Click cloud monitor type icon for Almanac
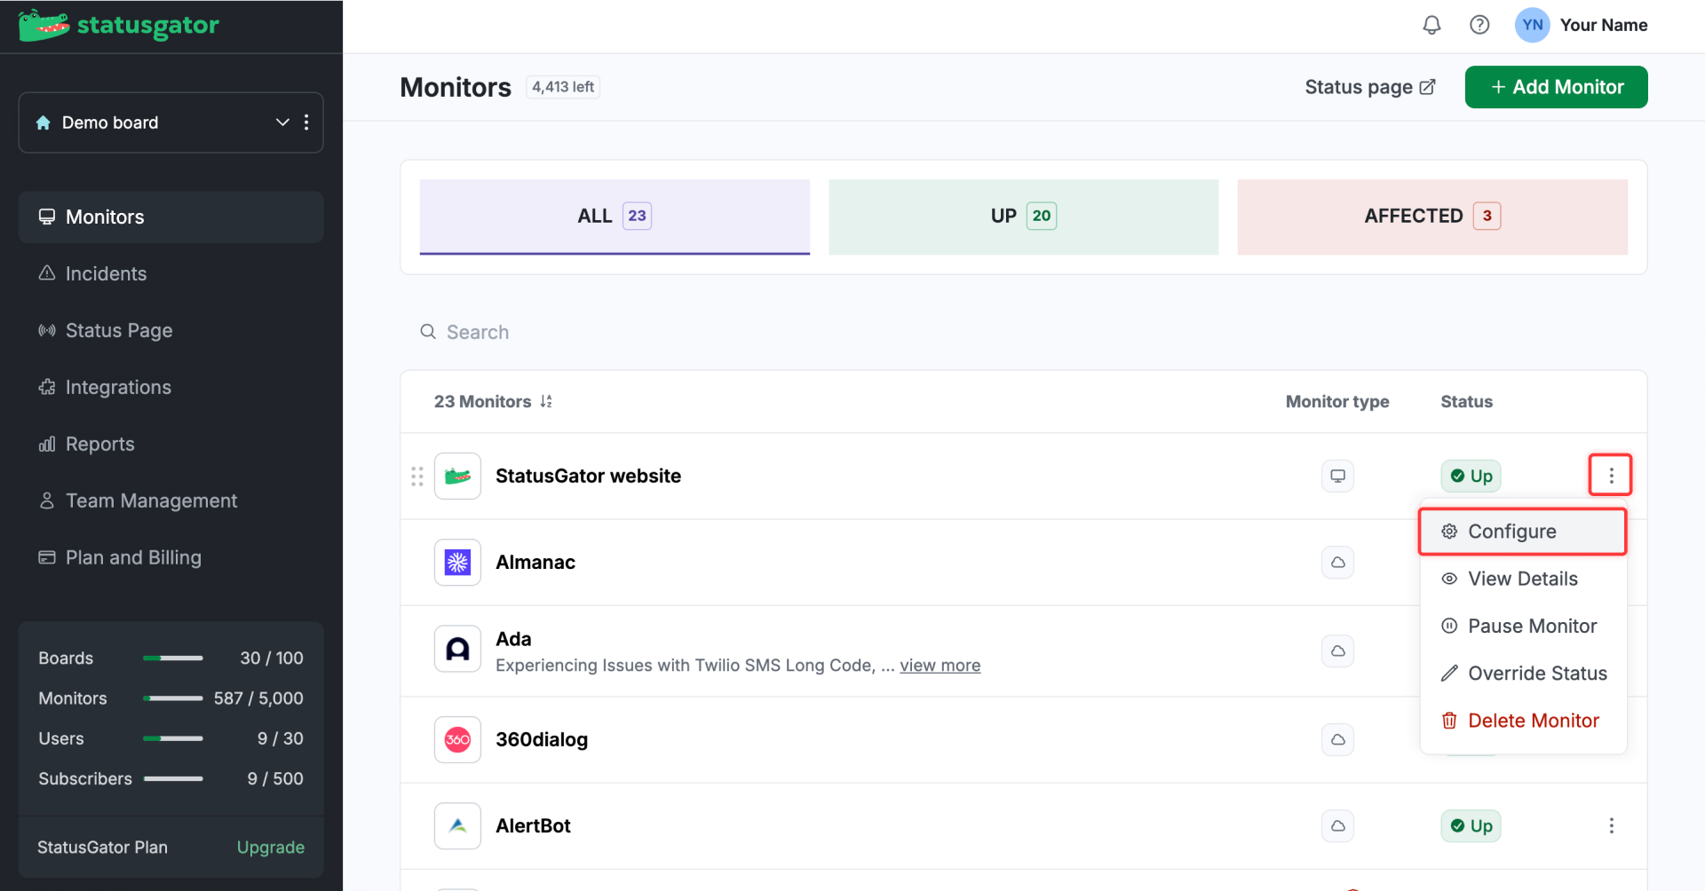 (x=1337, y=563)
